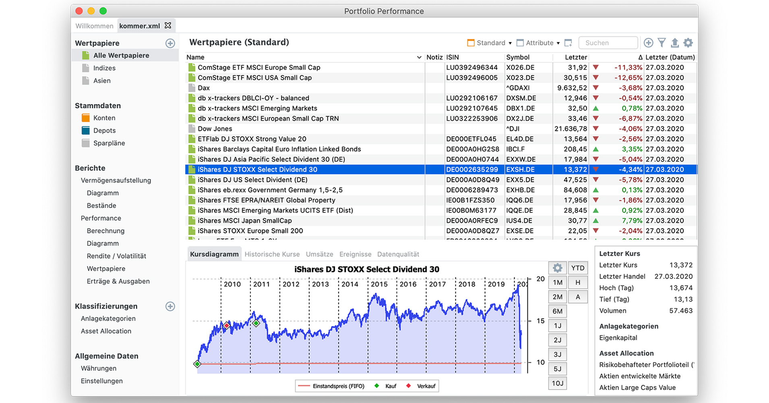
Task: Open the Datenqualität tab
Action: 398,254
